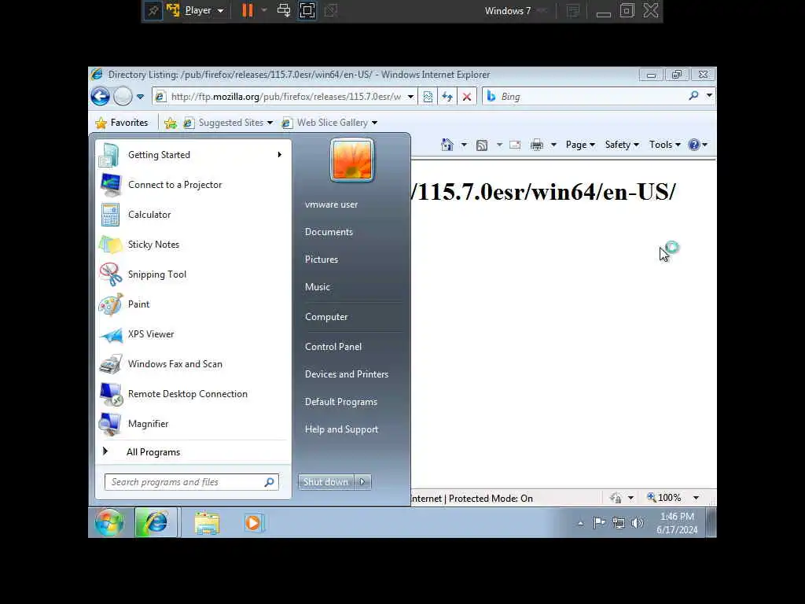
Task: Click Internet Explorer taskbar icon
Action: point(156,522)
